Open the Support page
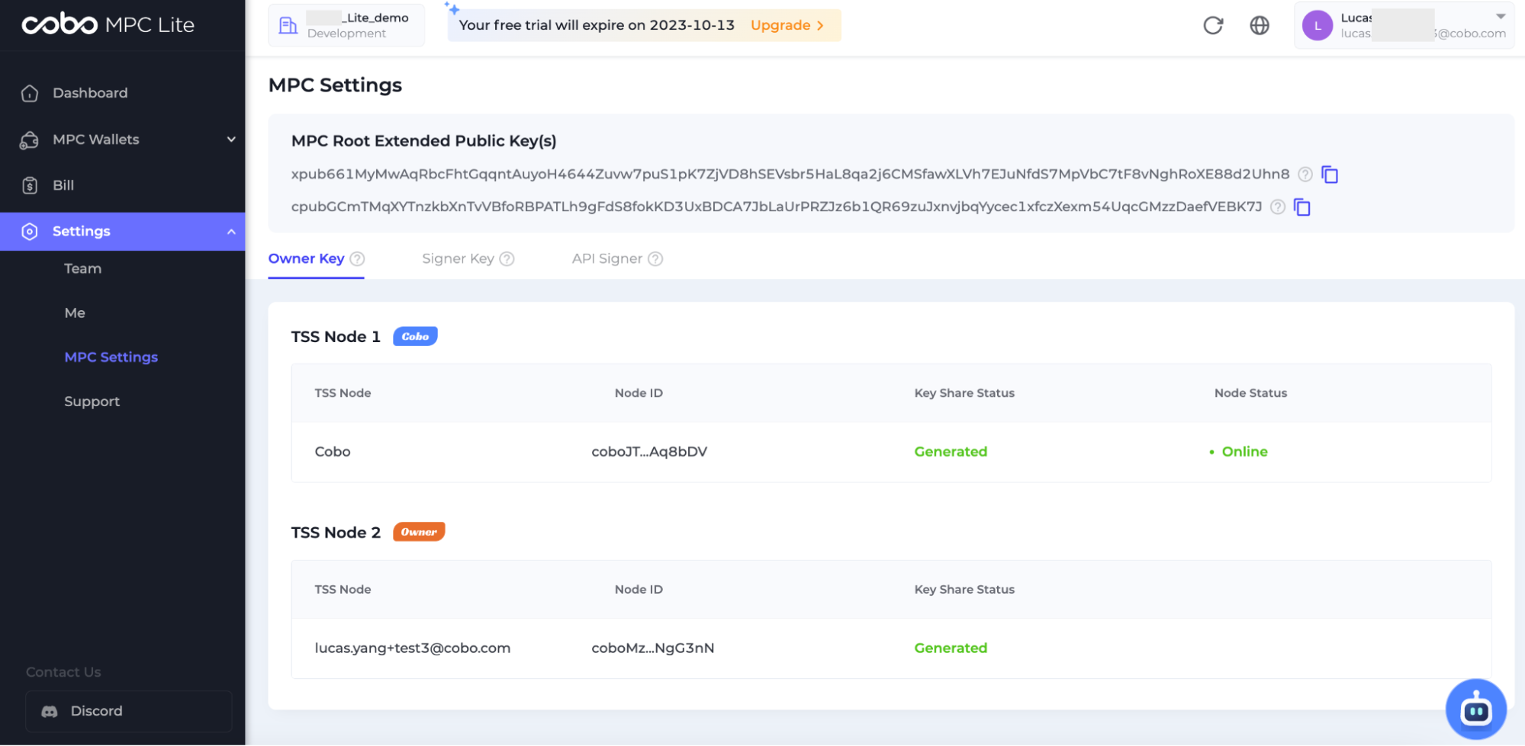Screen dimensions: 1525x746 pos(92,402)
